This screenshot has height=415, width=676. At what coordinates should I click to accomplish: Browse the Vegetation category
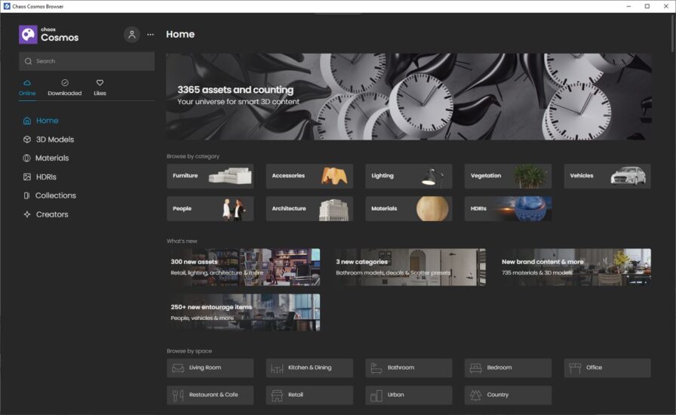tap(508, 176)
